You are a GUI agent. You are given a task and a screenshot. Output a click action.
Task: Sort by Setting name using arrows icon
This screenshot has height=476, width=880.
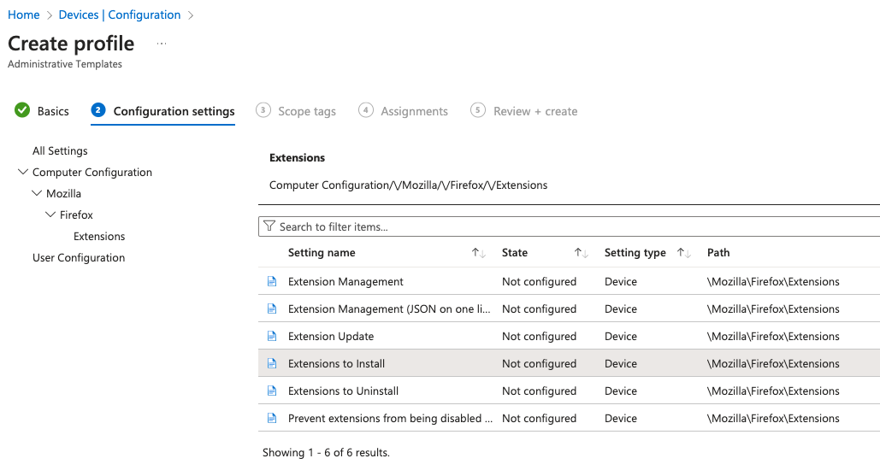(x=478, y=253)
